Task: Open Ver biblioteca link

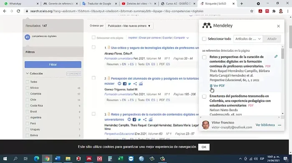Action: click(x=265, y=125)
